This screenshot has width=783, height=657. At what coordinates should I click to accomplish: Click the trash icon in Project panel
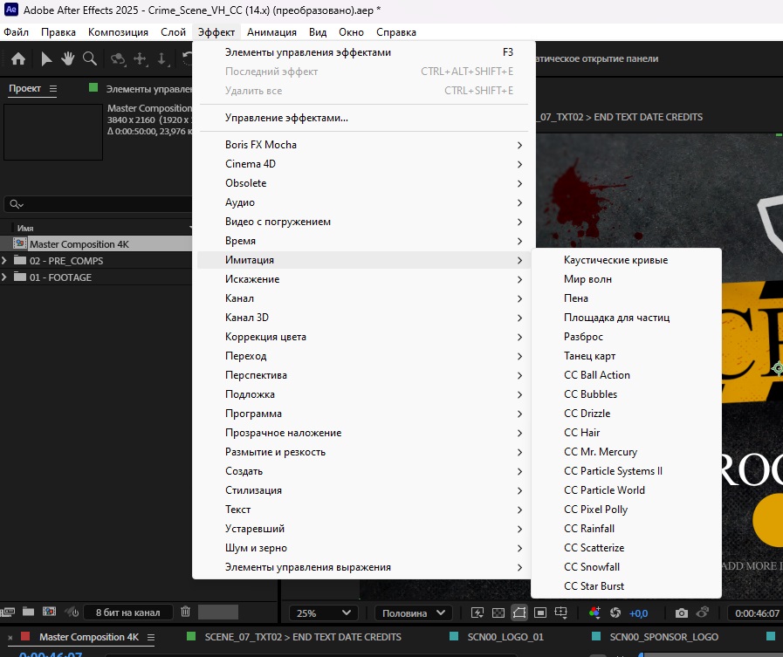click(x=185, y=613)
